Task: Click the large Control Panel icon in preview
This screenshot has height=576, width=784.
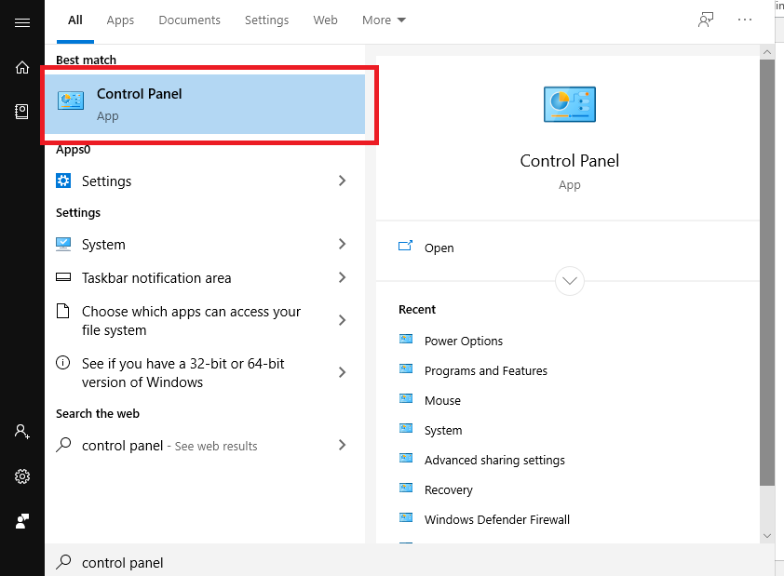Action: [569, 104]
